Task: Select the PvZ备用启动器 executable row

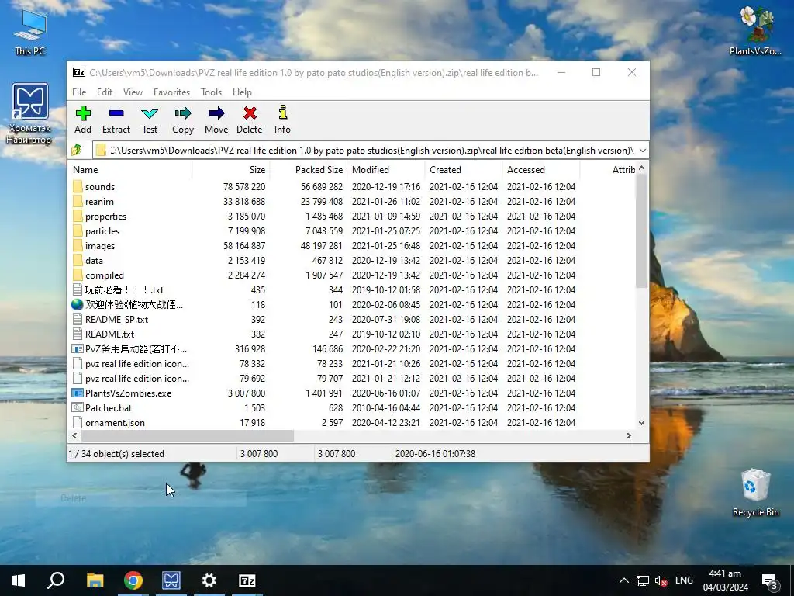Action: (x=352, y=348)
